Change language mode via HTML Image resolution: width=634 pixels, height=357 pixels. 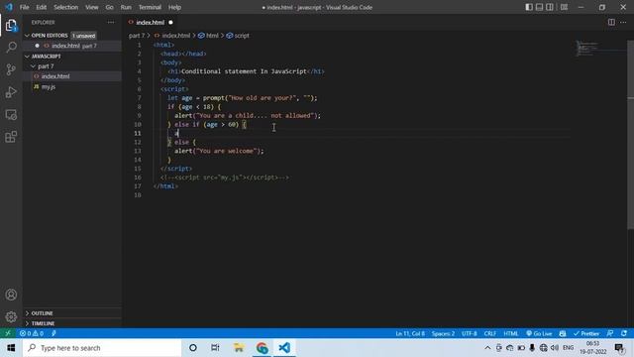point(511,333)
